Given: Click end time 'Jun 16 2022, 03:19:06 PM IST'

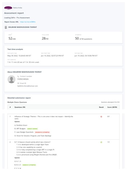Looking at the screenshot, I should pyautogui.click(x=86, y=56).
